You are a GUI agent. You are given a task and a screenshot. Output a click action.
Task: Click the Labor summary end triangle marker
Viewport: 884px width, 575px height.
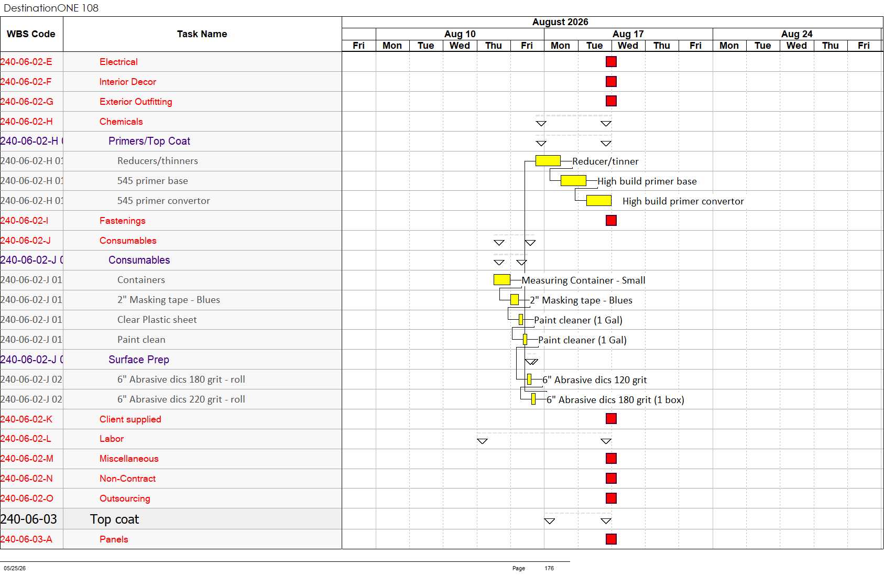pyautogui.click(x=606, y=441)
